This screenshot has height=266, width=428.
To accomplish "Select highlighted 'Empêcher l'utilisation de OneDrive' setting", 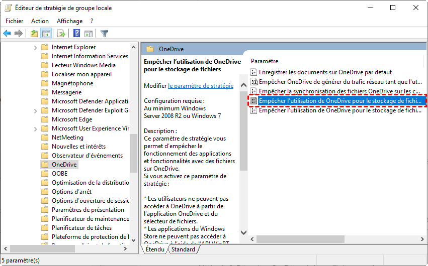I will click(x=340, y=101).
